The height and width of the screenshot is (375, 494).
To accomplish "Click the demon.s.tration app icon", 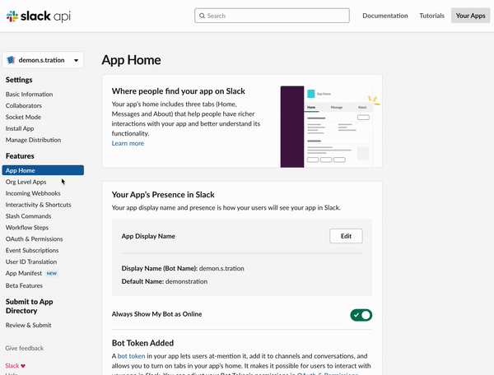I will tap(12, 60).
